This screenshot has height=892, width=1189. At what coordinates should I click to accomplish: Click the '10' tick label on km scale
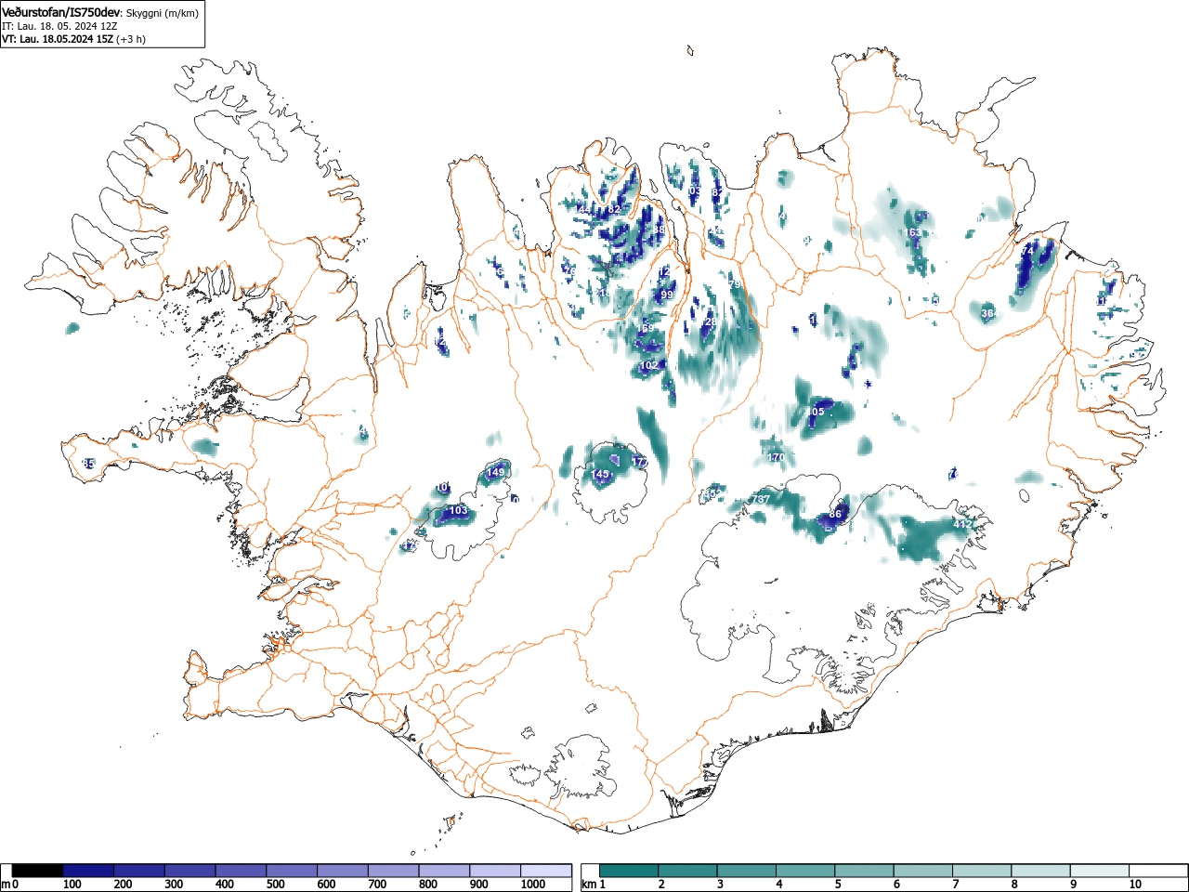[1135, 885]
